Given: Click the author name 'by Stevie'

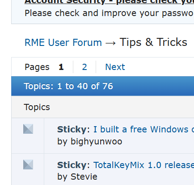Looking at the screenshot, I should (x=77, y=177).
